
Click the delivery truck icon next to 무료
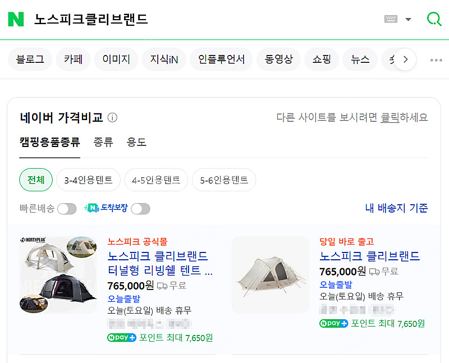point(162,286)
